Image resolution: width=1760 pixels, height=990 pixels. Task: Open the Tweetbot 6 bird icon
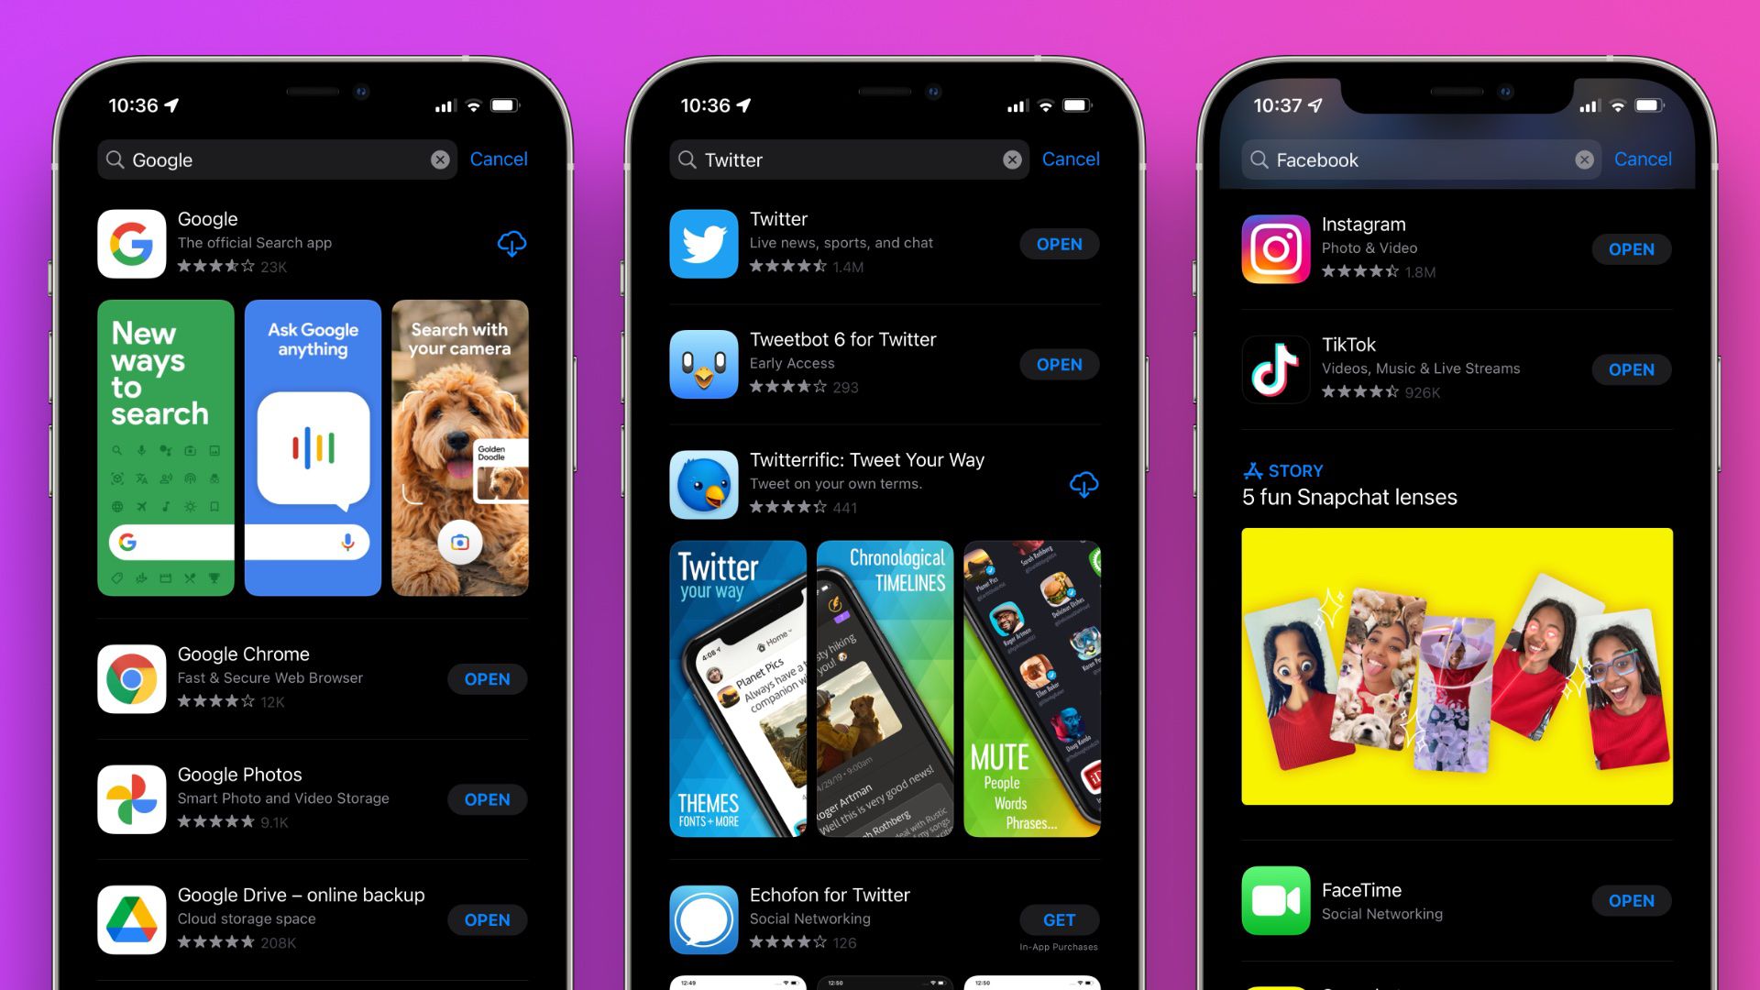[705, 364]
